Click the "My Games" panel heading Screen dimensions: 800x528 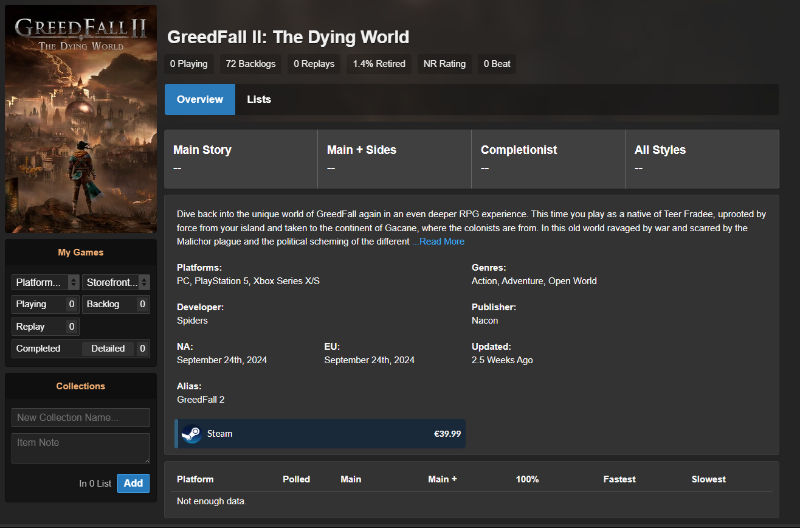coord(81,252)
